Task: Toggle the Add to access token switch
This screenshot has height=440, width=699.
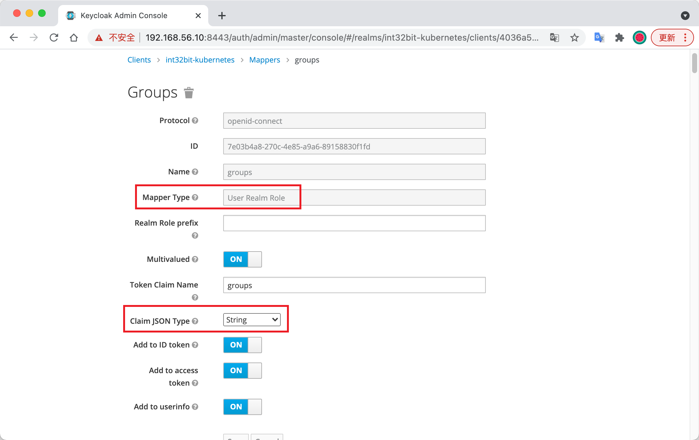Action: [242, 371]
